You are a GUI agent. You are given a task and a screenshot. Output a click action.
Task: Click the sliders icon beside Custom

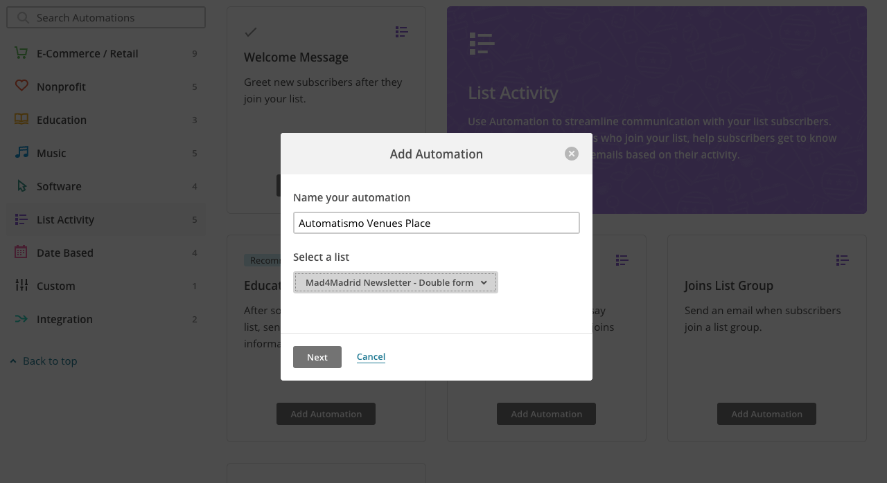pyautogui.click(x=20, y=285)
